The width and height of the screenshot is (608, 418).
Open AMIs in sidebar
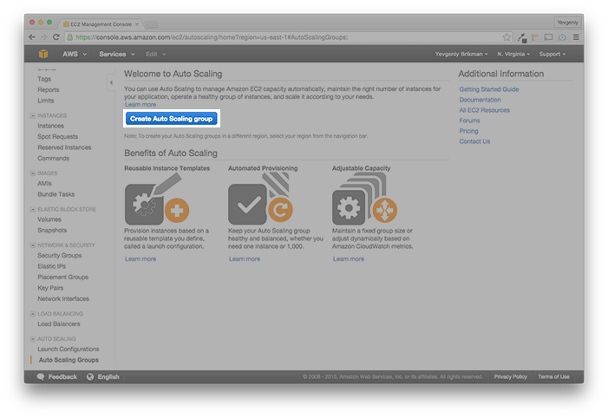[x=44, y=183]
